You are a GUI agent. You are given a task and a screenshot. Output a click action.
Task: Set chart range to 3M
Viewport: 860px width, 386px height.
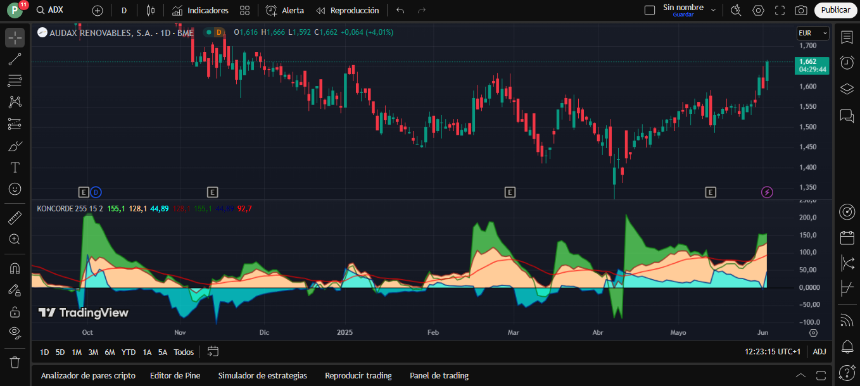pos(93,352)
